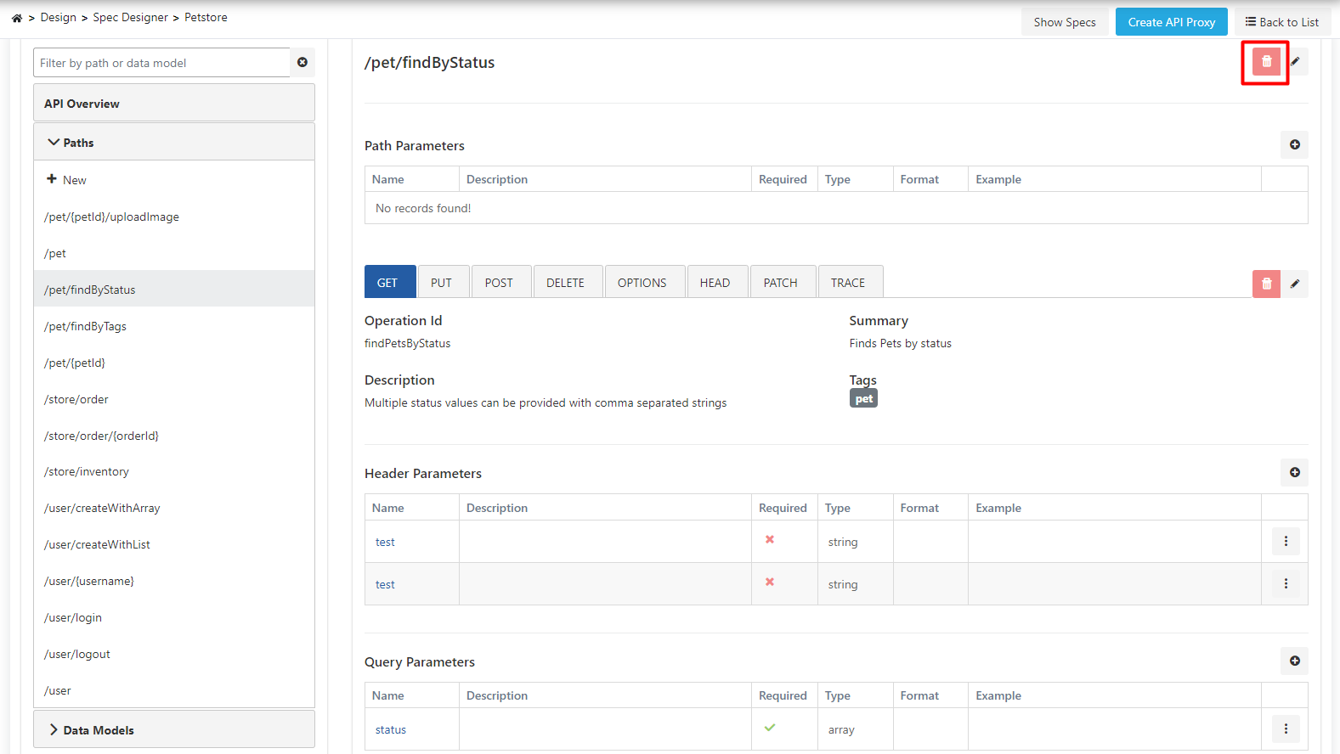This screenshot has width=1340, height=754.
Task: Switch to the POST method tab
Action: point(499,283)
